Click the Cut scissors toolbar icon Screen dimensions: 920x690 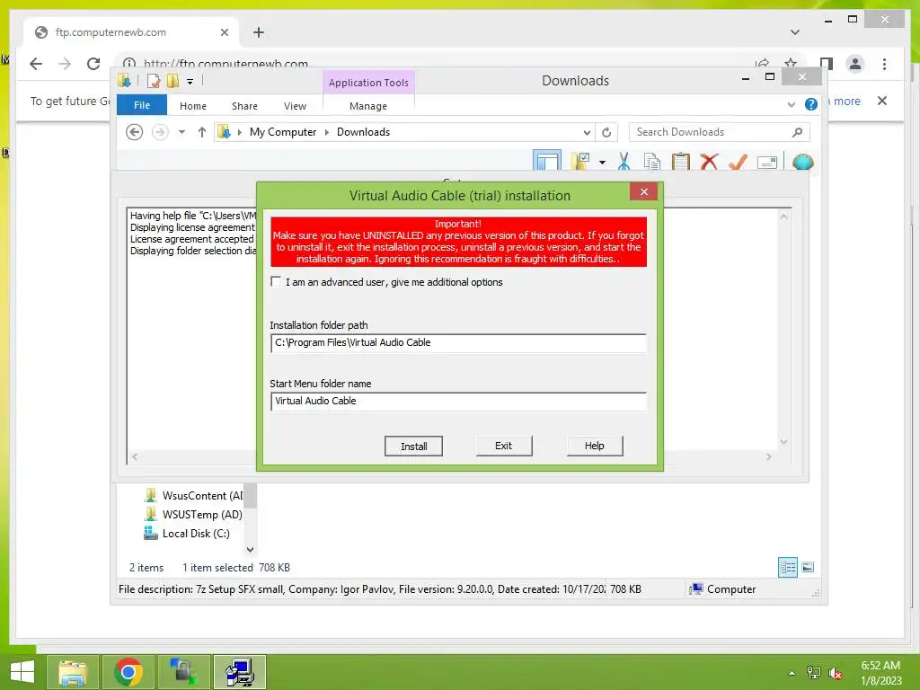624,162
